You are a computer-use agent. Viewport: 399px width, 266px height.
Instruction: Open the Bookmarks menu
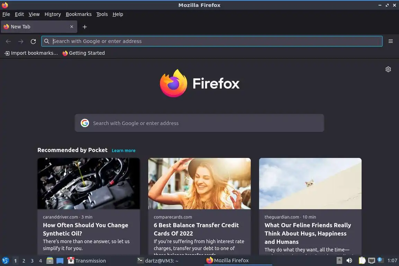79,14
